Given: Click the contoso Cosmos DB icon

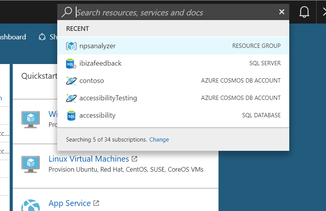Looking at the screenshot, I should (71, 81).
